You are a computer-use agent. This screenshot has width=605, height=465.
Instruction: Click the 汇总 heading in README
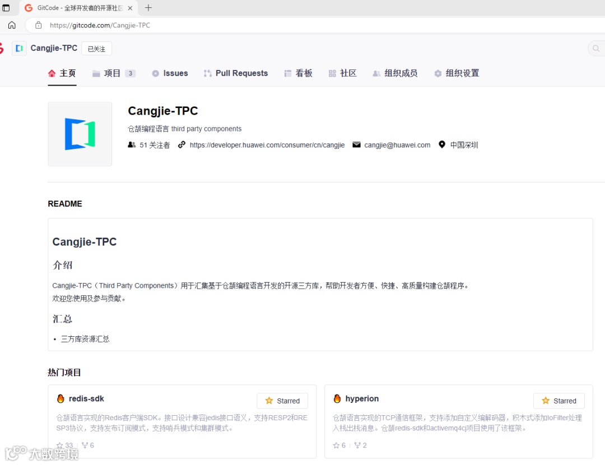pos(63,319)
